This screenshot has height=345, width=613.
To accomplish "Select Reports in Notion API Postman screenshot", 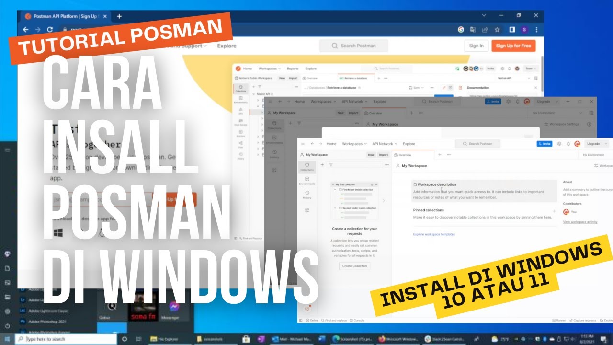I will coord(293,69).
